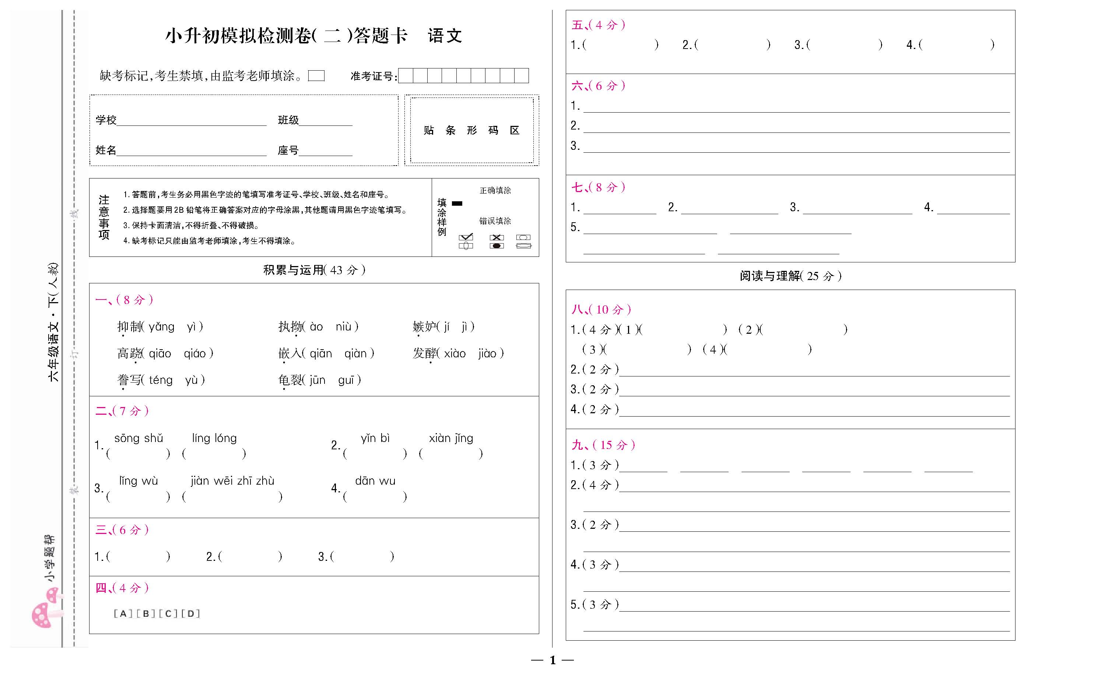The width and height of the screenshot is (1105, 676).
Task: Click blank 2 in section 七
Action: [x=730, y=208]
